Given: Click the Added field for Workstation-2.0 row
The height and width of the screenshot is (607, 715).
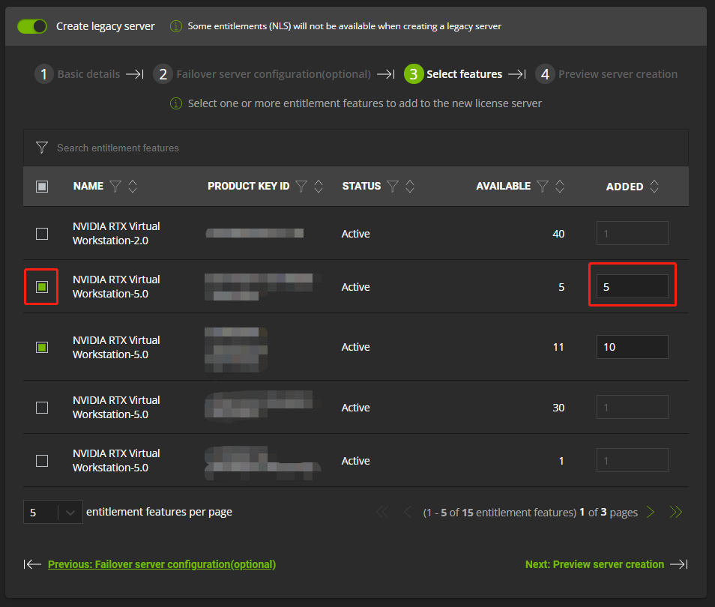Looking at the screenshot, I should coord(633,233).
